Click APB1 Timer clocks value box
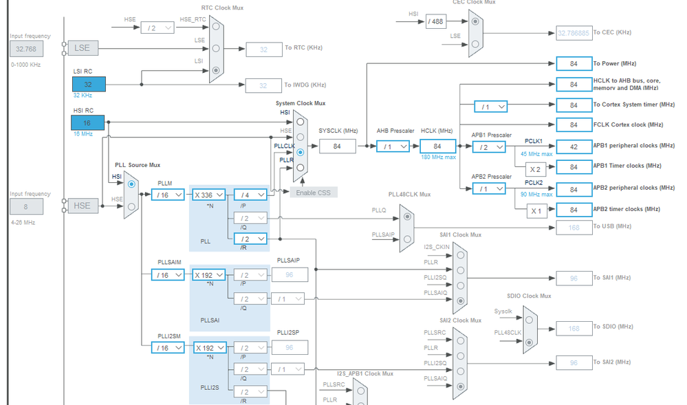The height and width of the screenshot is (405, 687). point(574,167)
